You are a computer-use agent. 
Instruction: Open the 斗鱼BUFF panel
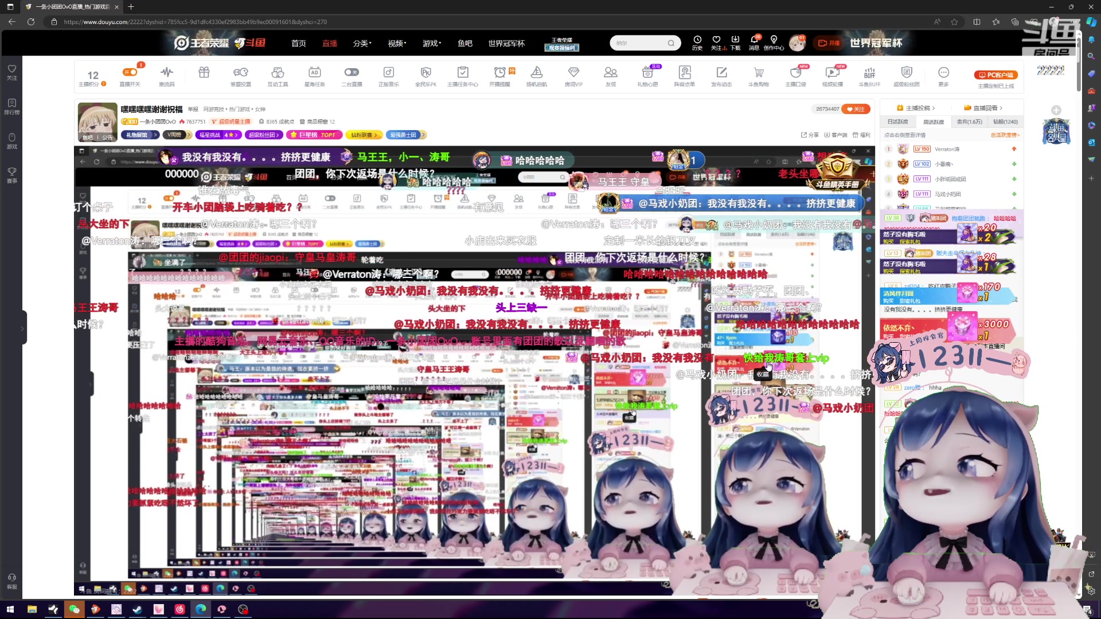point(869,75)
